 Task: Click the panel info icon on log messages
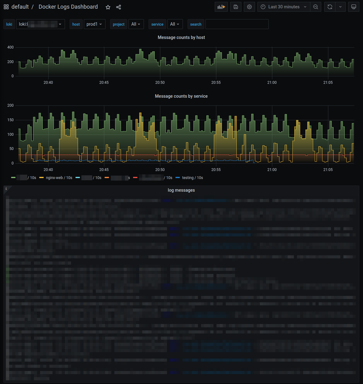coord(6,188)
